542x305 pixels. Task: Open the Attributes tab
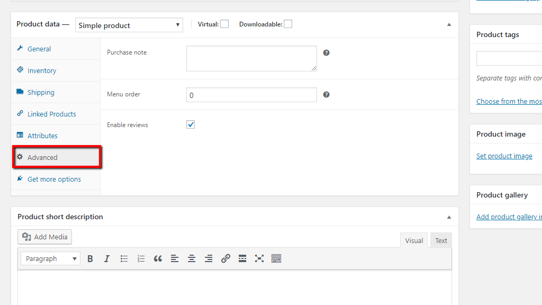tap(56, 136)
